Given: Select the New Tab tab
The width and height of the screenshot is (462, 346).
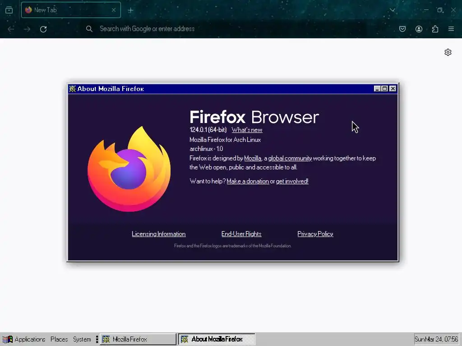Looking at the screenshot, I should [x=71, y=10].
